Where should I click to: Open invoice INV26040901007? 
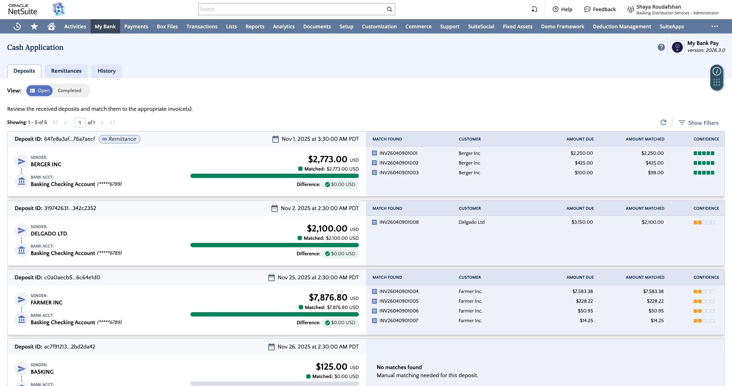click(x=399, y=320)
